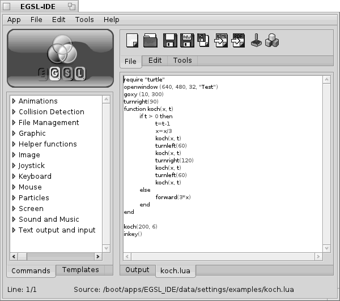Click the New file toolbar icon

[x=132, y=41]
